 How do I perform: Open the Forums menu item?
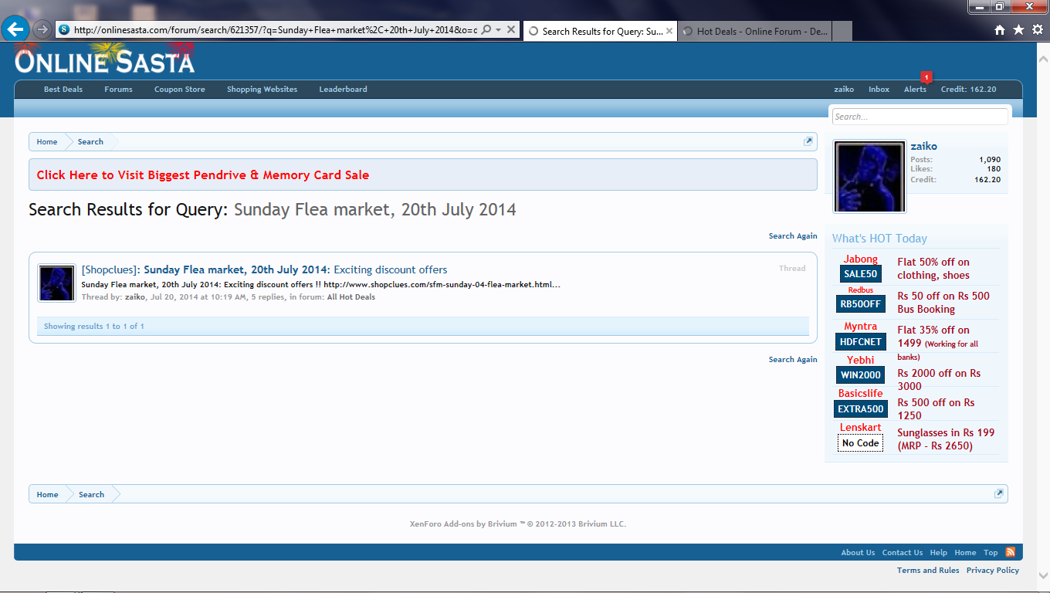[118, 90]
